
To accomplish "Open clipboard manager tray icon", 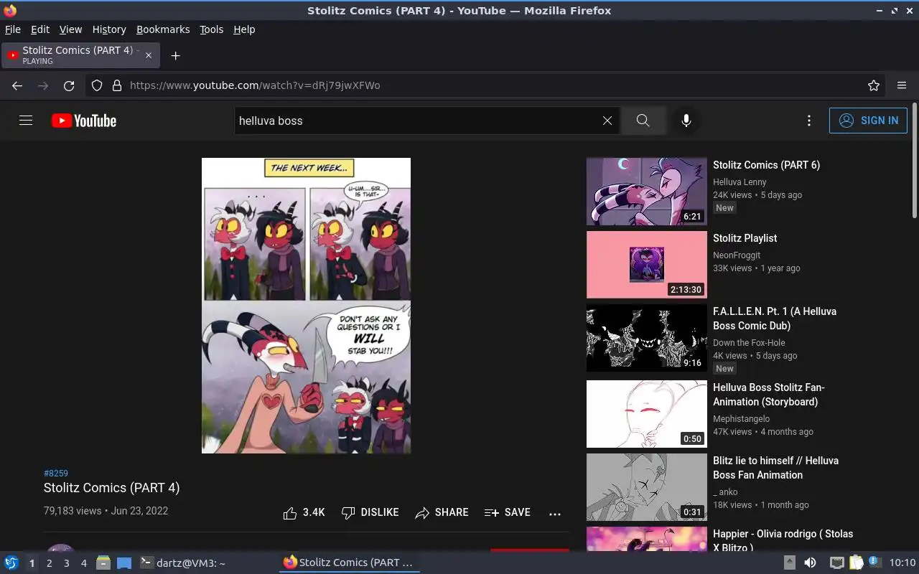I will click(856, 563).
